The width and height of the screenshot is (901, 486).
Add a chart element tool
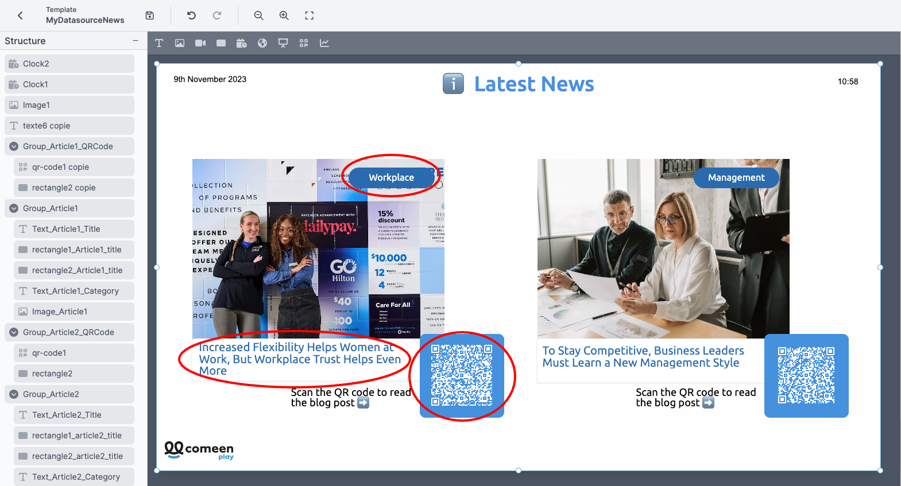324,43
